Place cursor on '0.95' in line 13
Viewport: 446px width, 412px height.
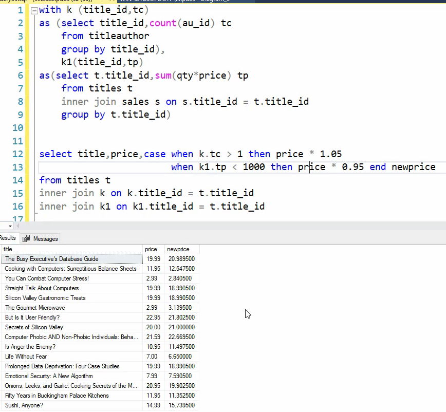352,167
